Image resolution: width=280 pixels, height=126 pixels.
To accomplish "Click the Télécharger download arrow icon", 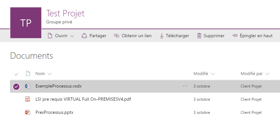I will 162,36.
